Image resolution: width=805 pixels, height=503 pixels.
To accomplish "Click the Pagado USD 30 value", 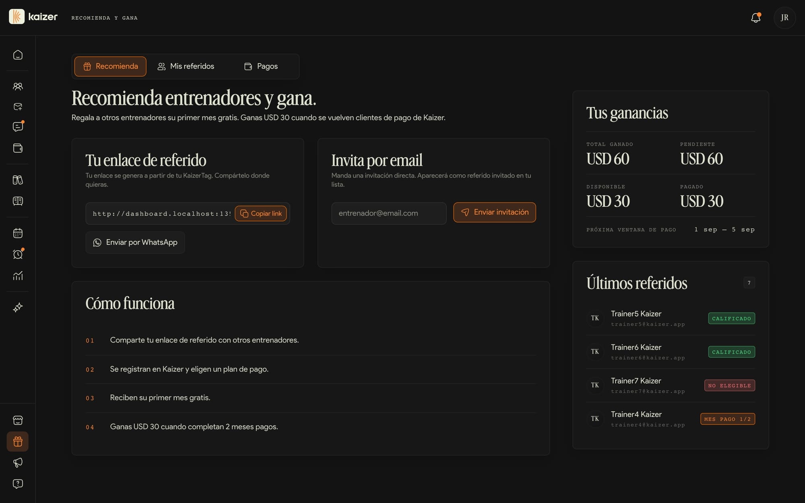I will click(x=702, y=201).
